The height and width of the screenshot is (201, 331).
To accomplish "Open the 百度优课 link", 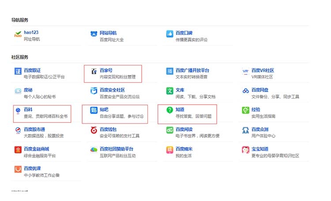I will tap(32, 168).
